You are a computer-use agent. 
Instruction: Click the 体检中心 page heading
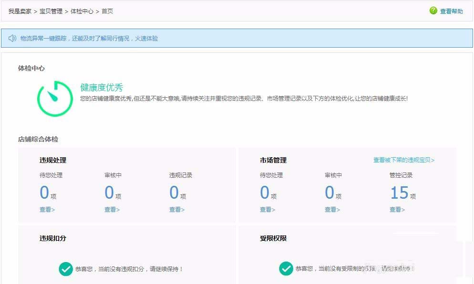[x=31, y=68]
